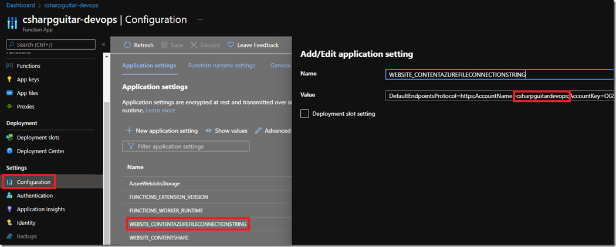Open the ellipsis more options menu
The image size is (616, 247).
pos(201,19)
